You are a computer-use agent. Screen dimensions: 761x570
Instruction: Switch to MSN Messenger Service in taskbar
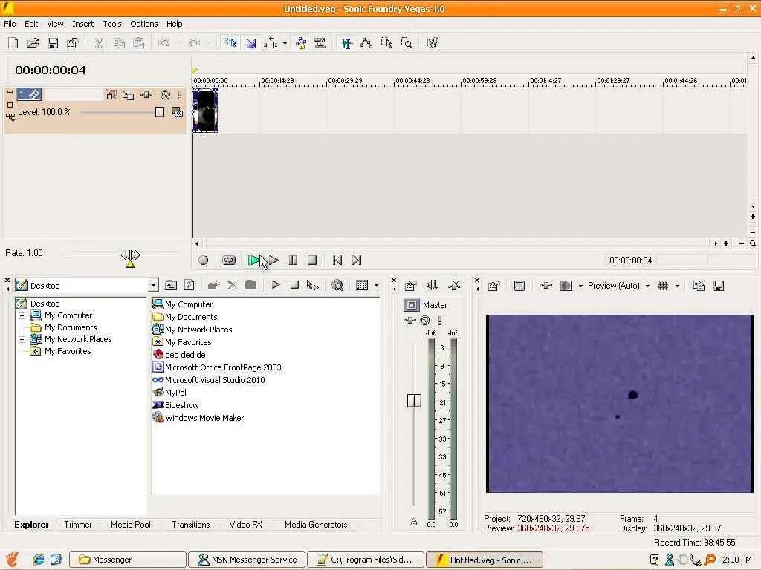pyautogui.click(x=247, y=560)
